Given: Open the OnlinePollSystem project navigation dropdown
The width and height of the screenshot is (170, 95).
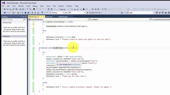Looking at the screenshot, I should pos(58,20).
